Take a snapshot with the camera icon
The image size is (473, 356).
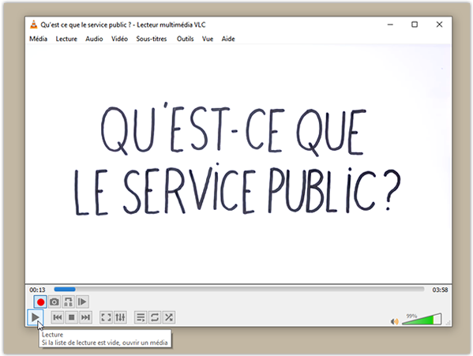[x=54, y=302]
